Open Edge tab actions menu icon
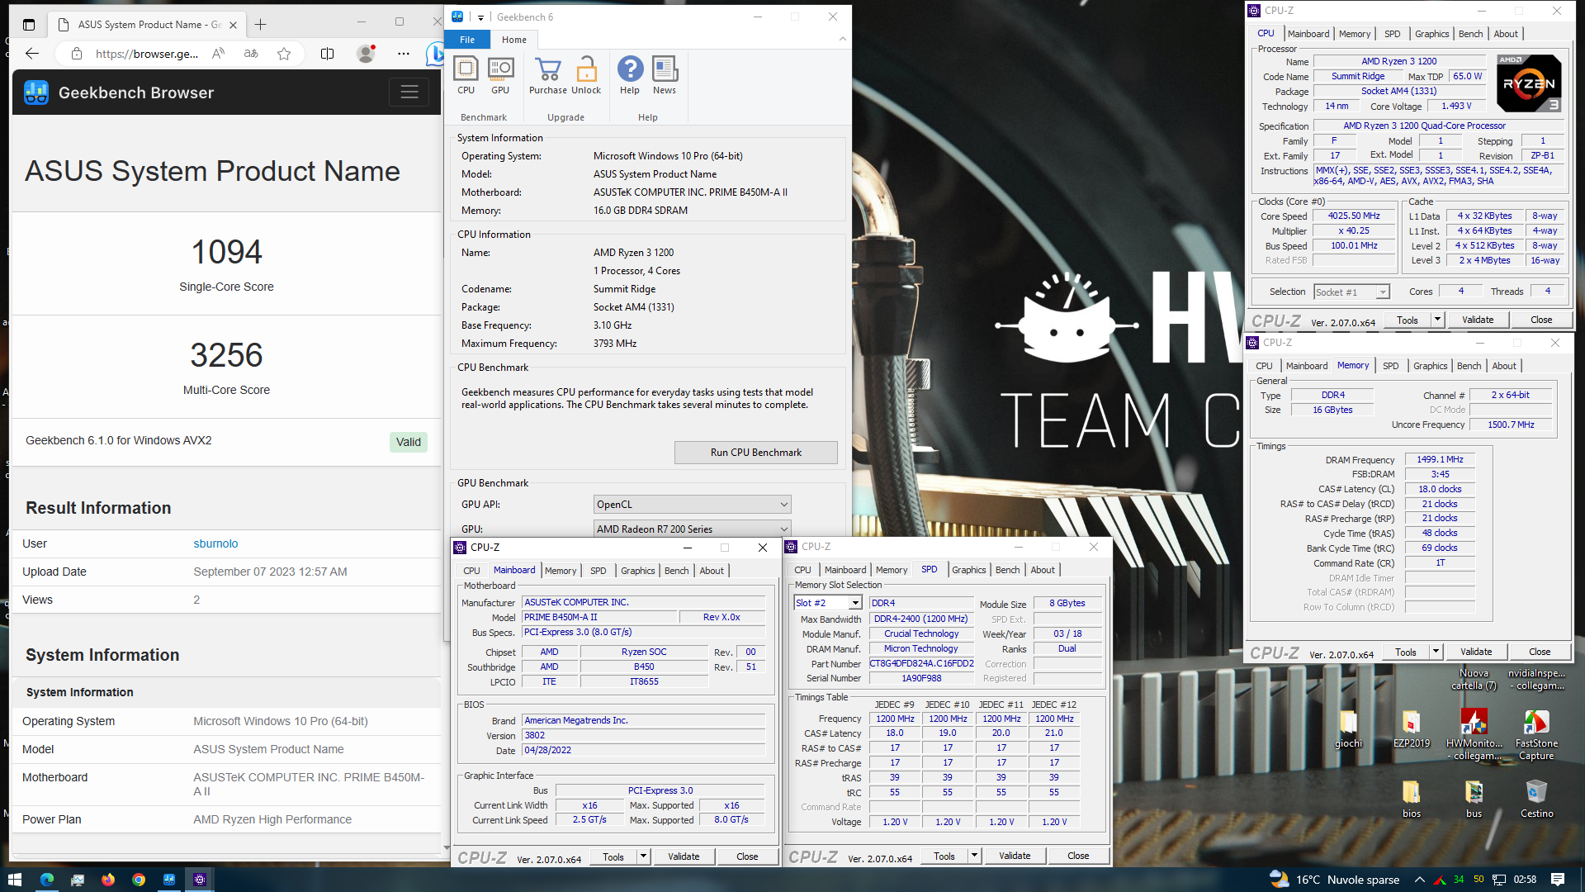The height and width of the screenshot is (892, 1585). [29, 25]
